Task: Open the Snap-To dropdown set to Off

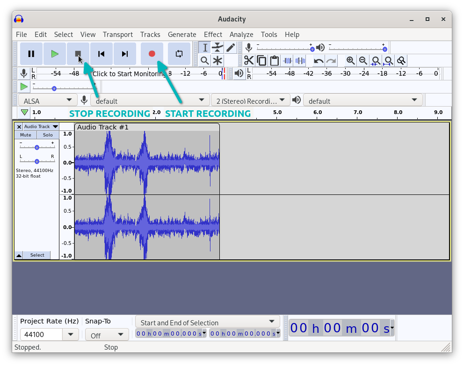Action: point(107,334)
